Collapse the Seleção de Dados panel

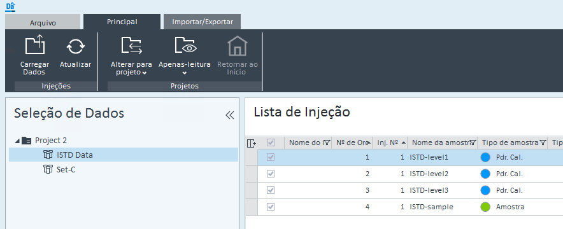click(230, 115)
